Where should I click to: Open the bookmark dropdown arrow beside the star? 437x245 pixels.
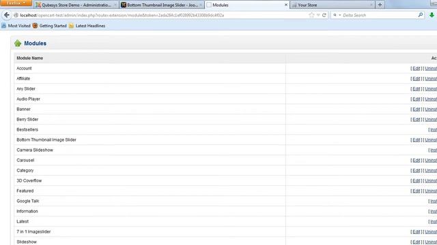[x=318, y=15]
